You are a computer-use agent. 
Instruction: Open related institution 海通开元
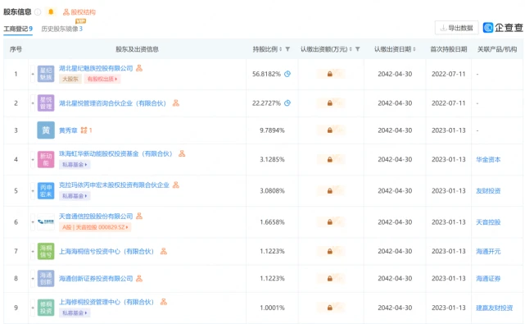click(488, 251)
